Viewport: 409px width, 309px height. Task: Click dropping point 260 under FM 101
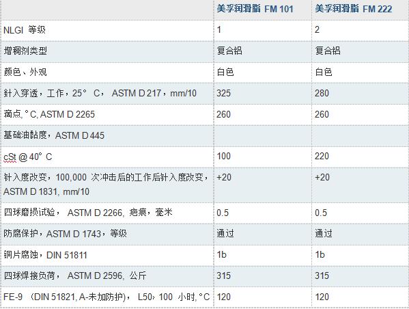224,114
